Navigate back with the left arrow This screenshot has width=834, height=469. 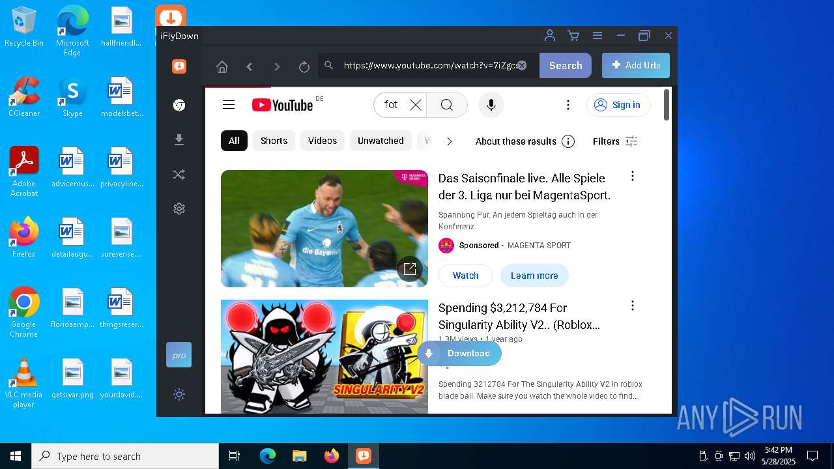click(x=250, y=66)
